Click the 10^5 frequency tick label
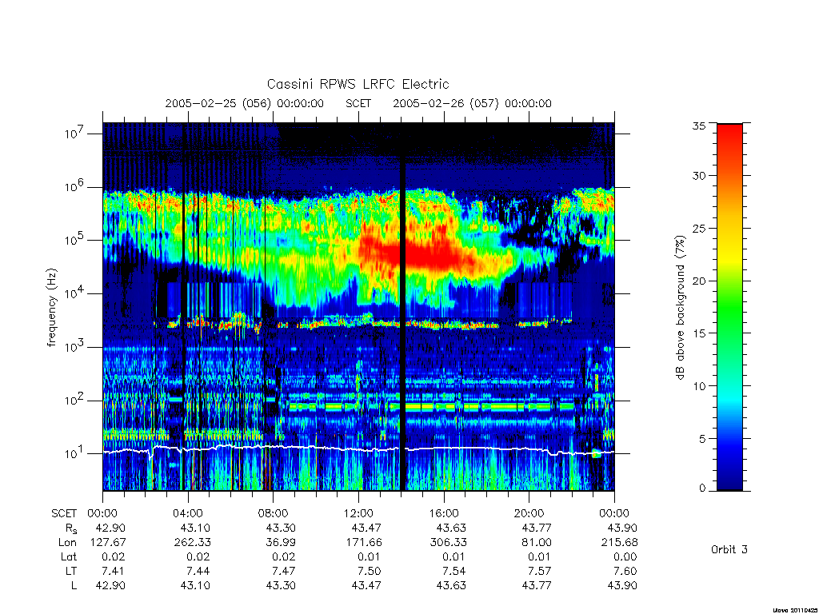 pyautogui.click(x=75, y=240)
